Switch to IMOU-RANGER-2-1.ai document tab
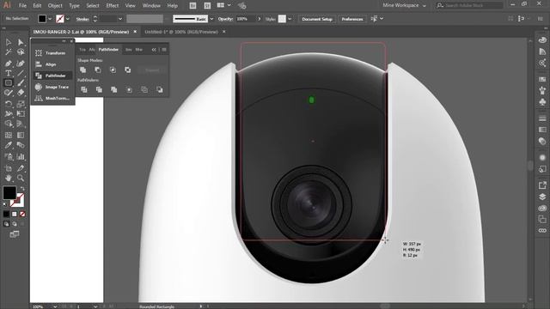 pos(81,32)
